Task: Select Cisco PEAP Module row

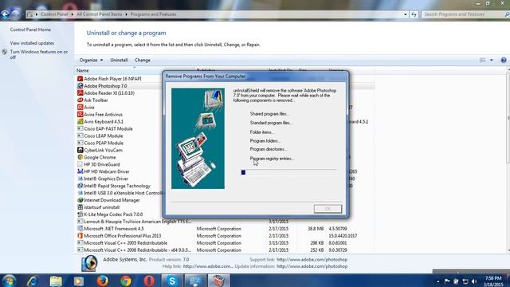Action: coord(104,143)
